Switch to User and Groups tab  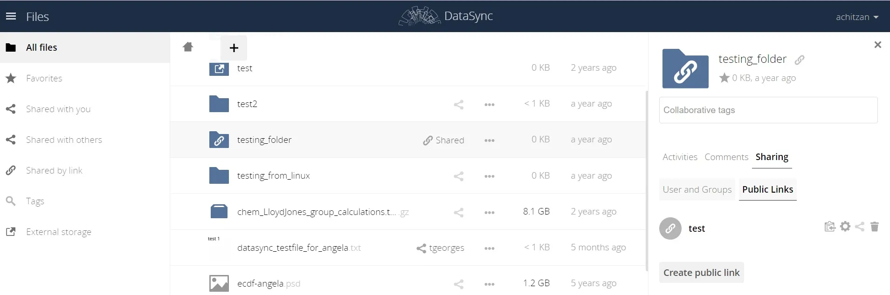coord(697,189)
